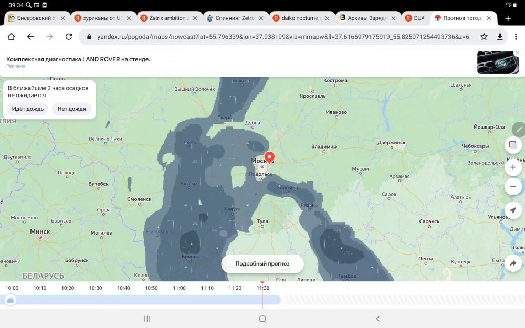The image size is (525, 328).
Task: Open the LAND ROVER diagnostics ad
Action: click(x=78, y=59)
